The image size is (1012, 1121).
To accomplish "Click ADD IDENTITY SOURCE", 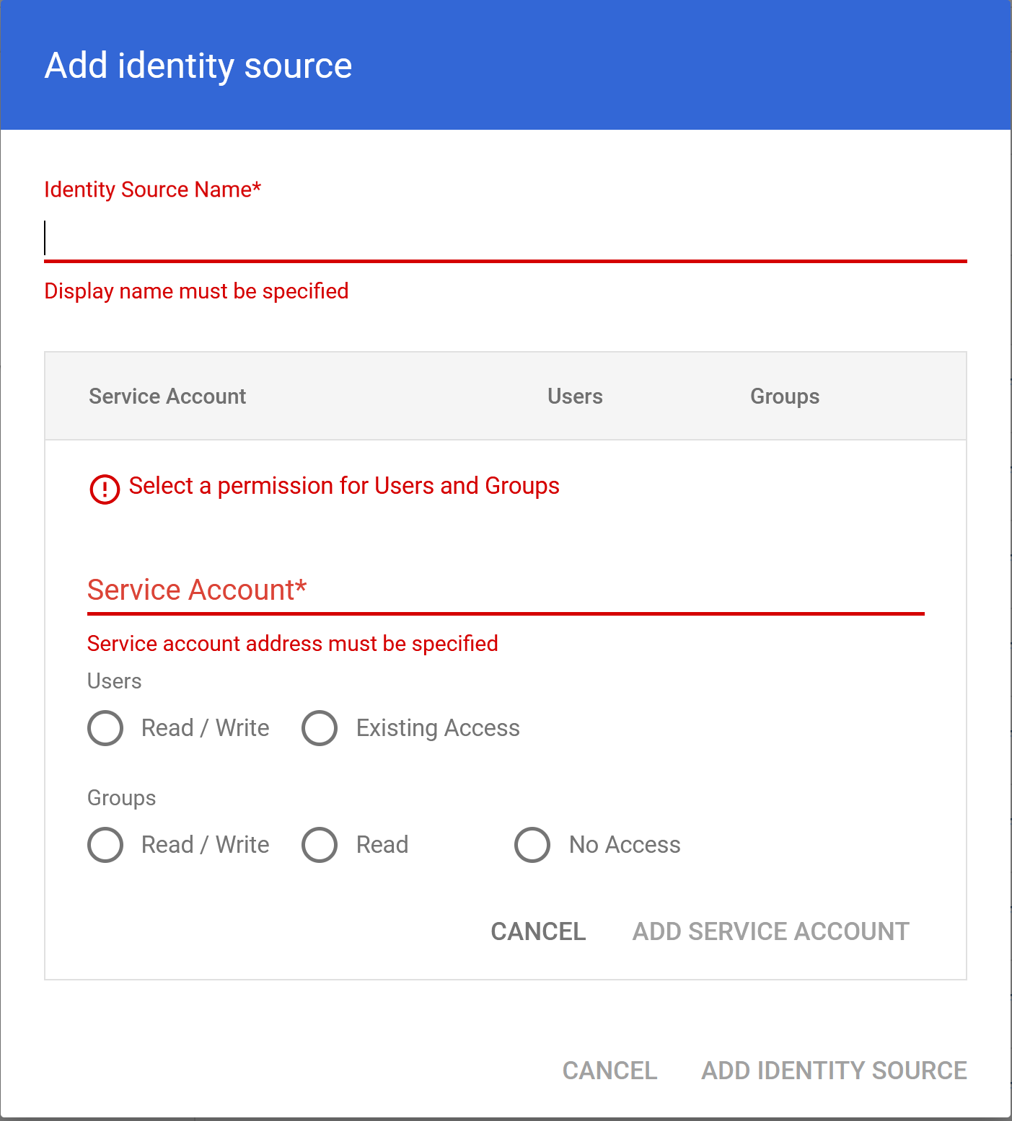I will [833, 1071].
